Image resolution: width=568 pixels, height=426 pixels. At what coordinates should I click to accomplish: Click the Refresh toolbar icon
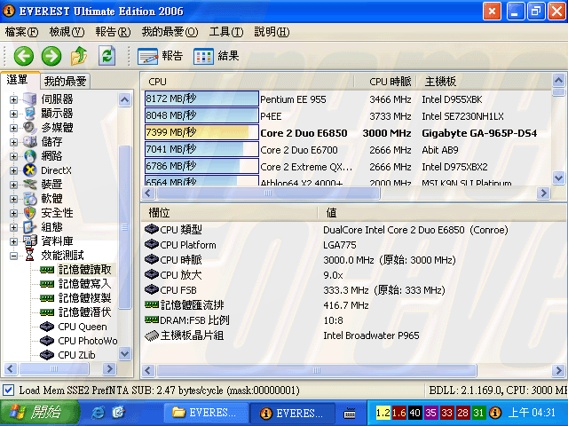tap(106, 56)
